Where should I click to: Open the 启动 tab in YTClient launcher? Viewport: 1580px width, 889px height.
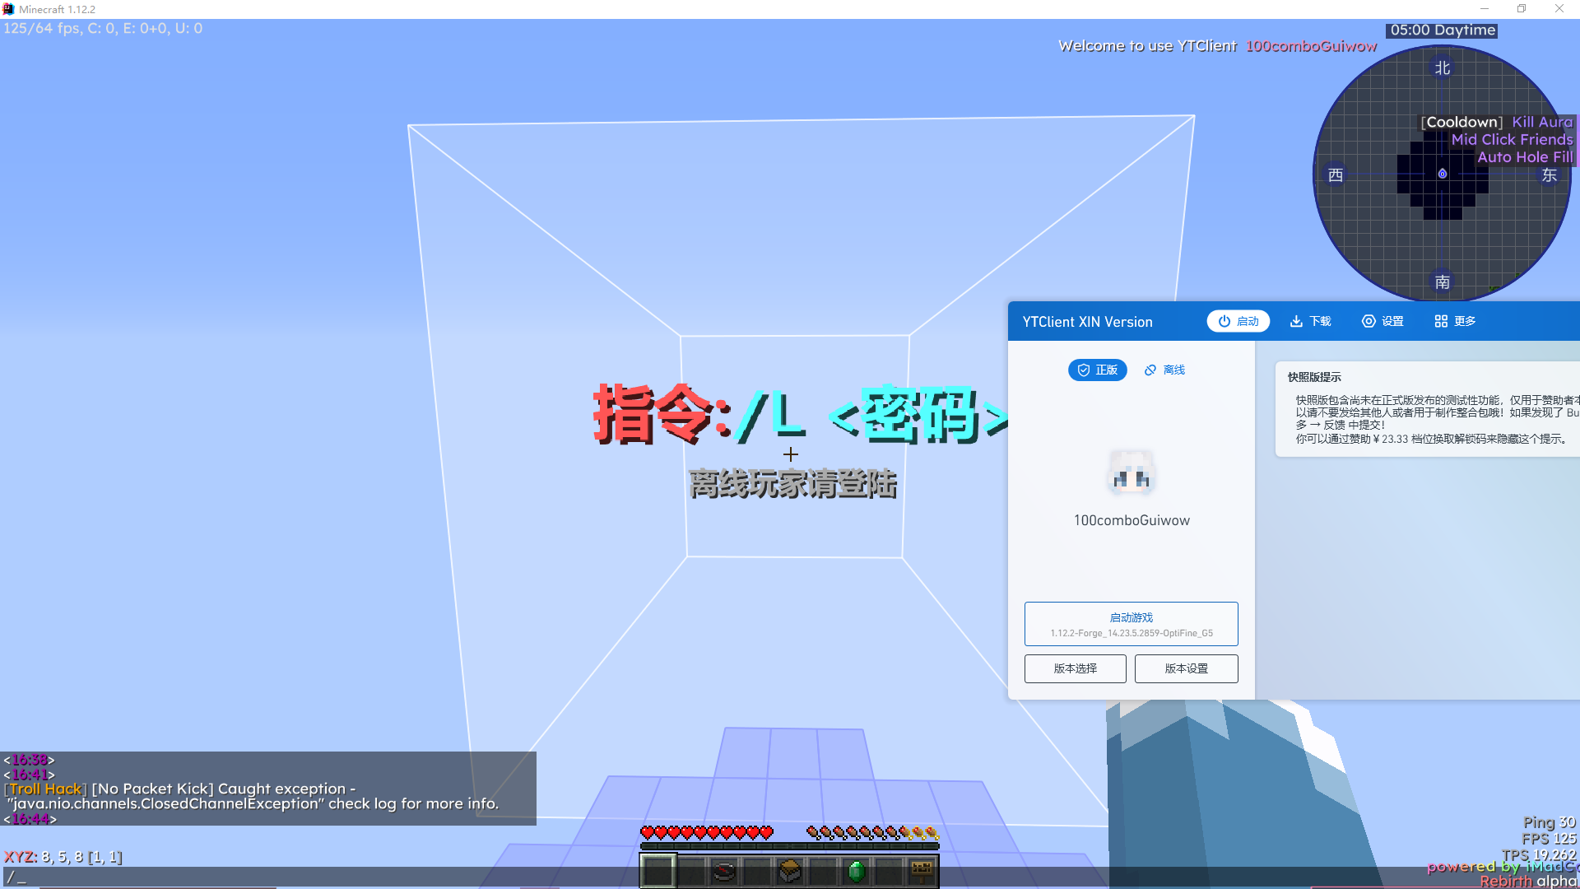1238,321
